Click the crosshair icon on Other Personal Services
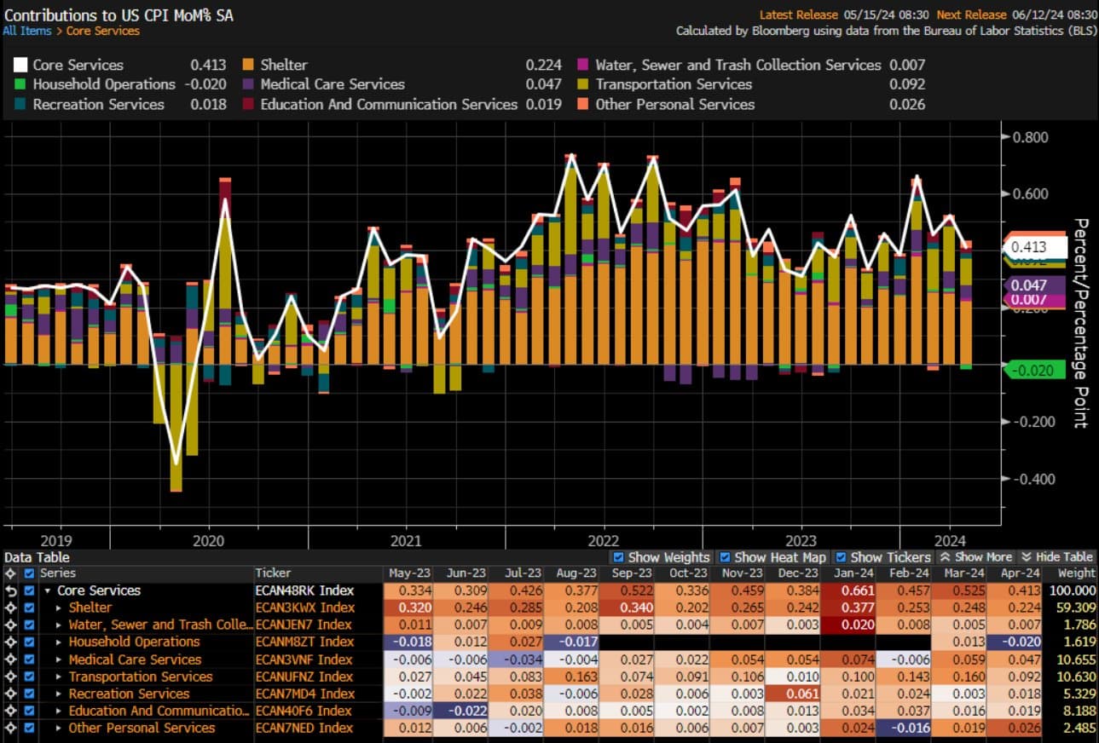This screenshot has width=1099, height=743. click(10, 728)
